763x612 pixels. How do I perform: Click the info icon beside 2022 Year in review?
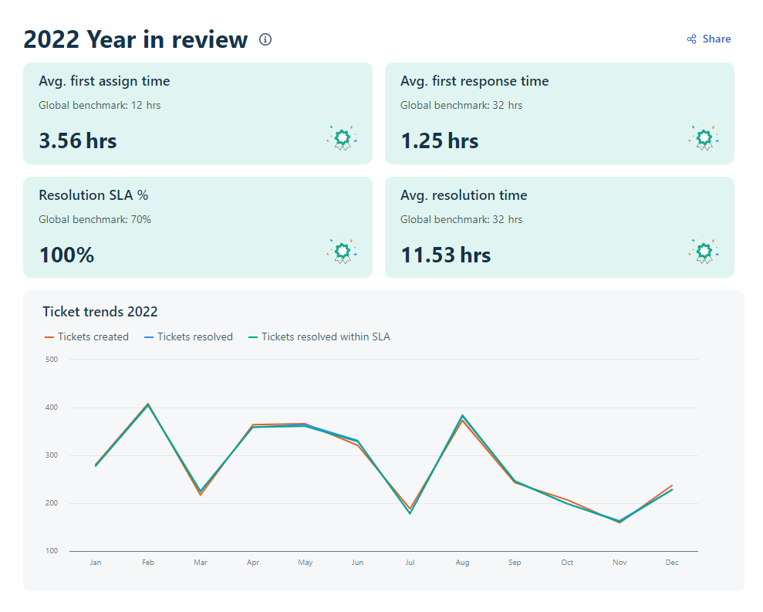pyautogui.click(x=265, y=39)
